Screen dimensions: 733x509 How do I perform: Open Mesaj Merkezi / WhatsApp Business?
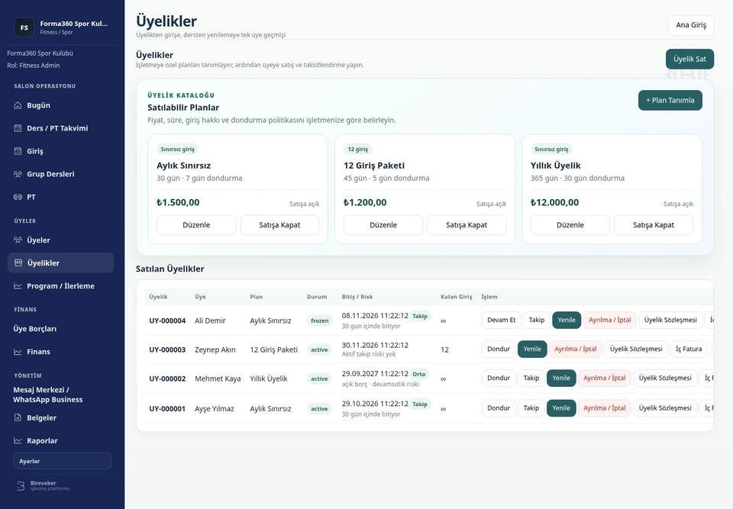pyautogui.click(x=47, y=395)
